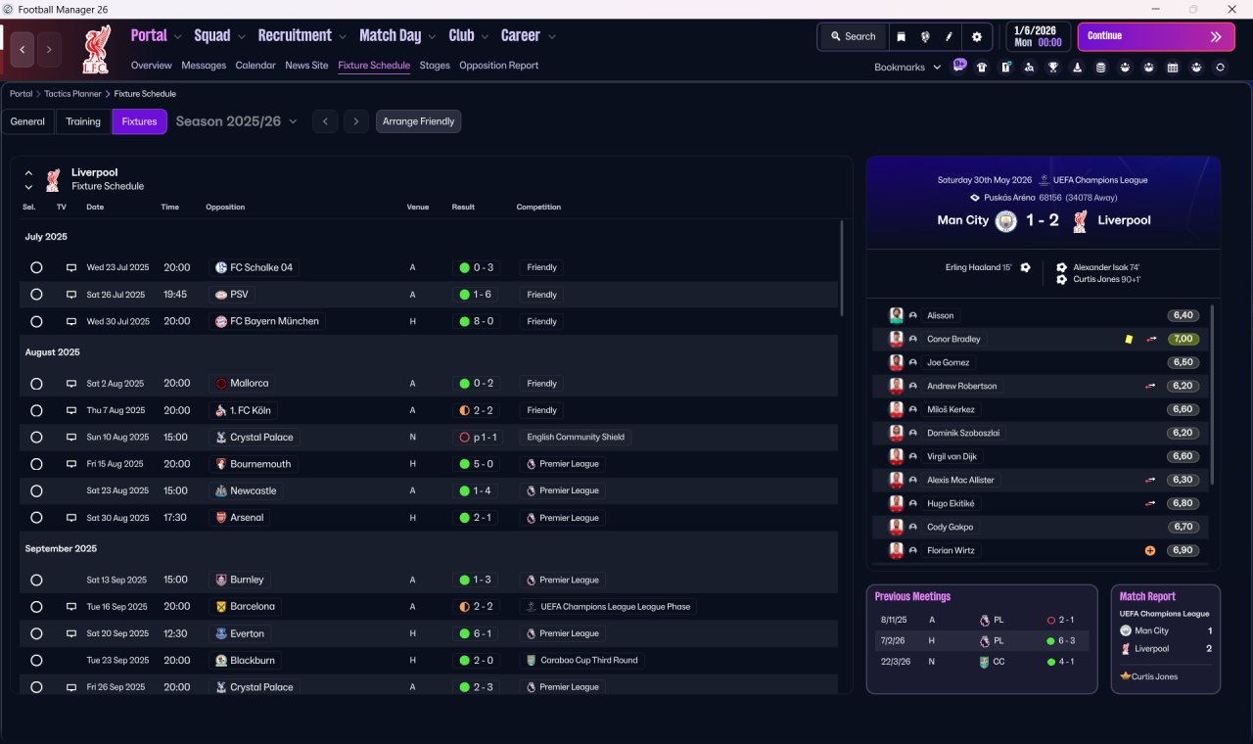Select the PSV fixture radio button

click(36, 295)
